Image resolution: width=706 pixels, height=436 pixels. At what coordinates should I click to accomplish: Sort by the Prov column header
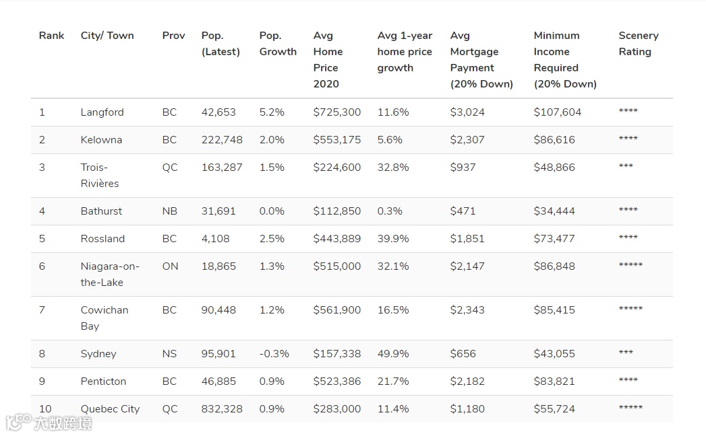173,36
